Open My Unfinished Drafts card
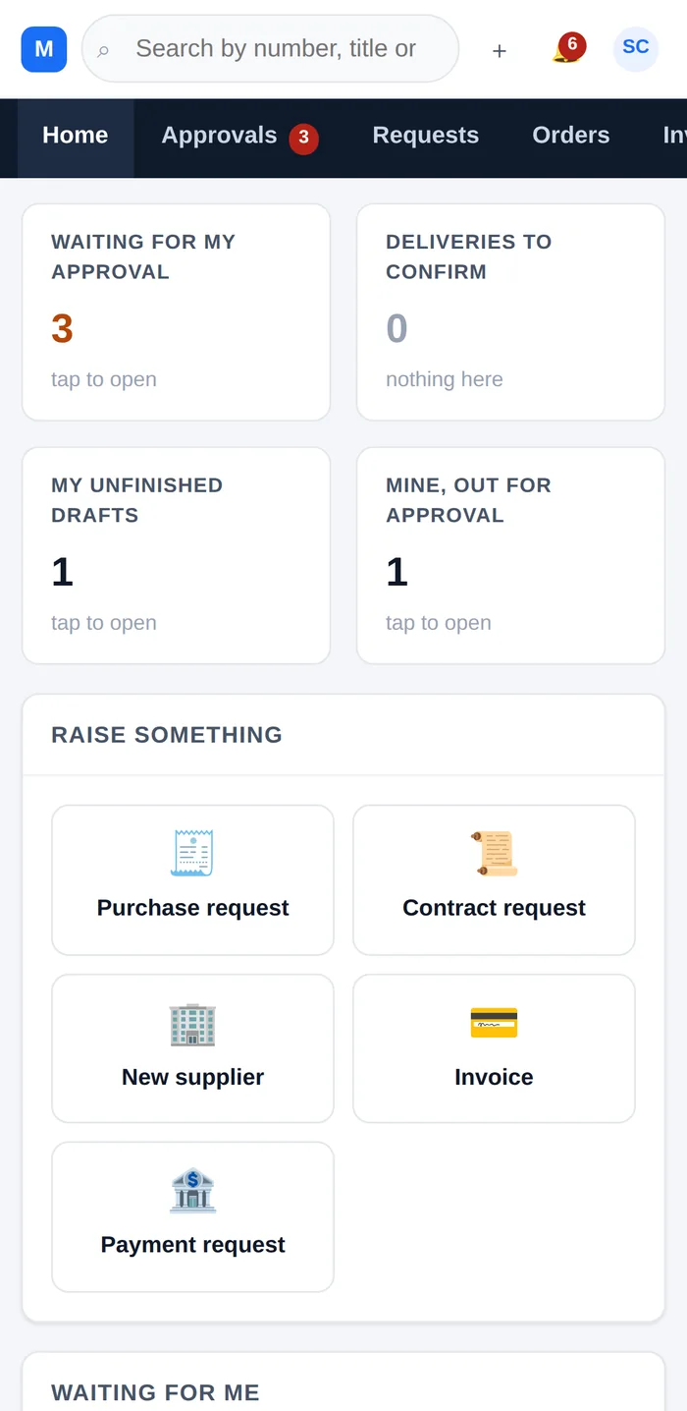This screenshot has width=687, height=1411. click(177, 556)
